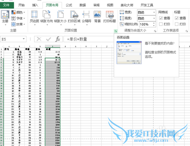This screenshot has height=146, width=190.
Task: Switch to the 插入 ribbon tab
Action: tap(35, 5)
